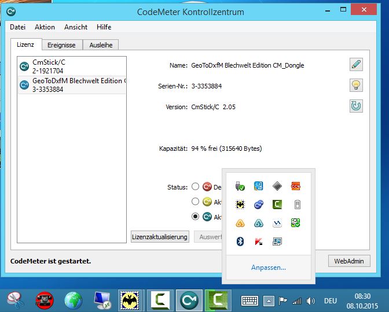
Task: Click the light bulb flash icon
Action: tap(356, 86)
